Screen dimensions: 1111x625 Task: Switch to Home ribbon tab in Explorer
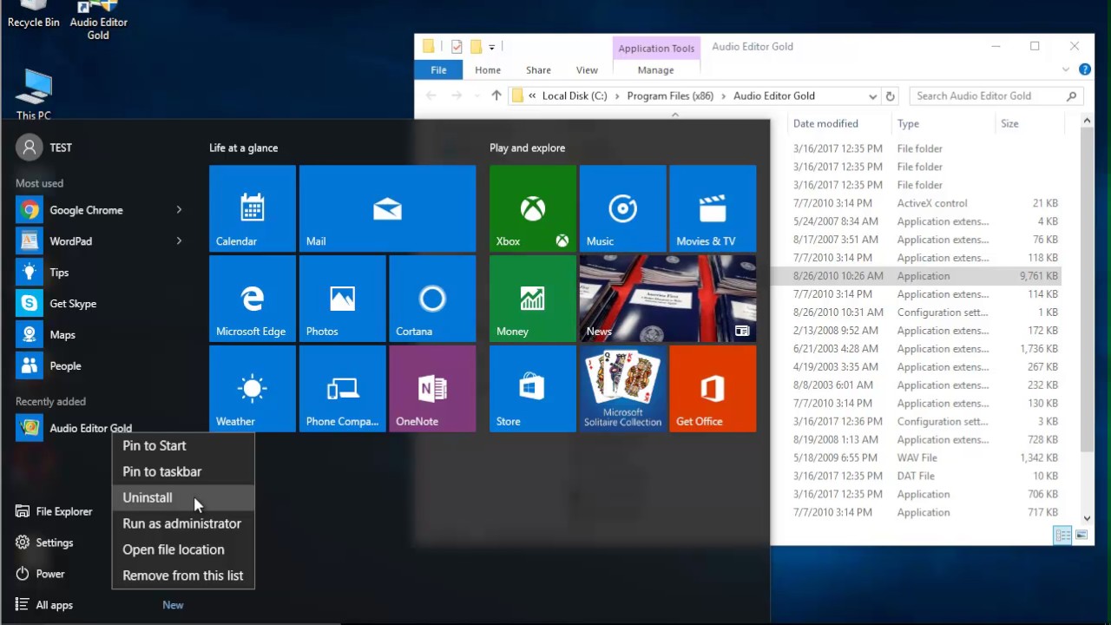(x=488, y=70)
